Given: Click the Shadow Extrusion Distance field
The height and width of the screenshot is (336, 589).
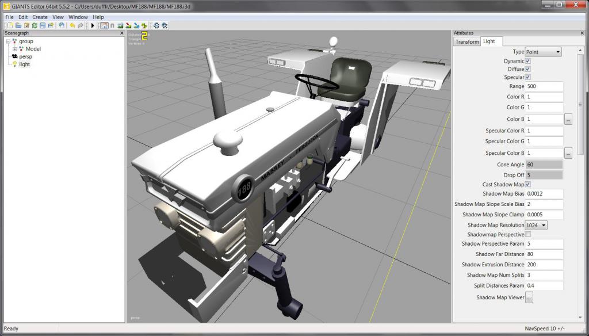Looking at the screenshot, I should coord(544,265).
